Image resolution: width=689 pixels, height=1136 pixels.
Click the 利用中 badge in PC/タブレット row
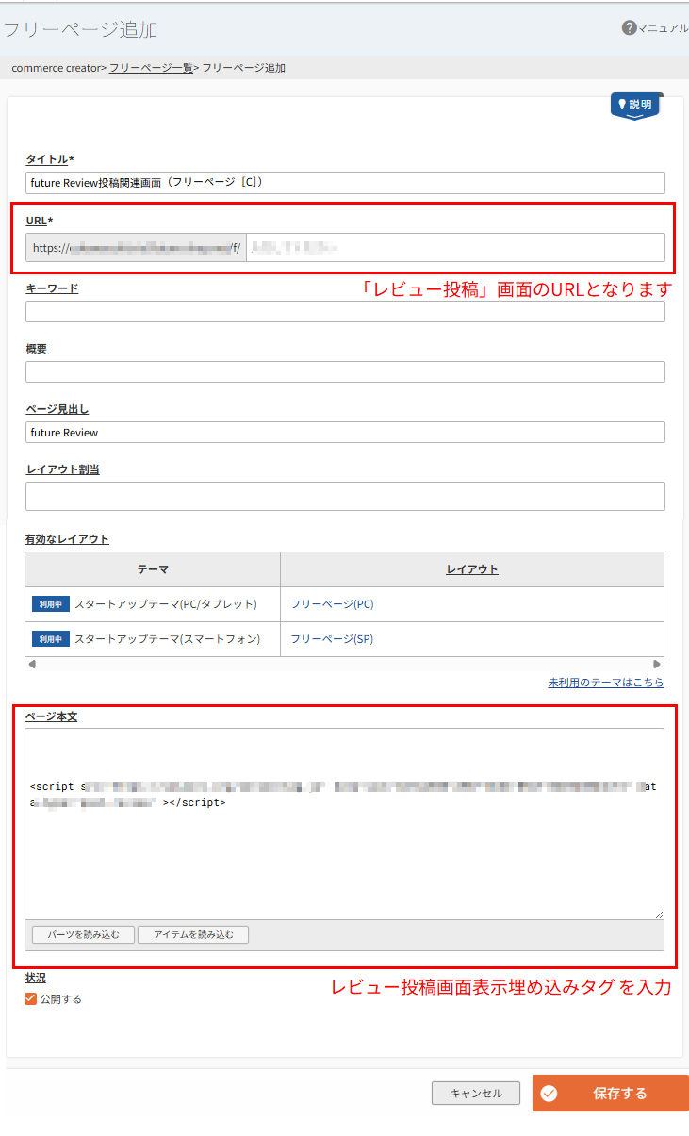[x=51, y=604]
